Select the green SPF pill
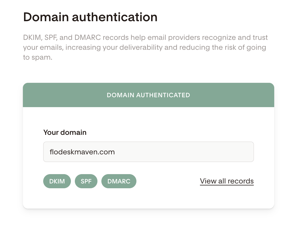The width and height of the screenshot is (305, 225). [86, 181]
